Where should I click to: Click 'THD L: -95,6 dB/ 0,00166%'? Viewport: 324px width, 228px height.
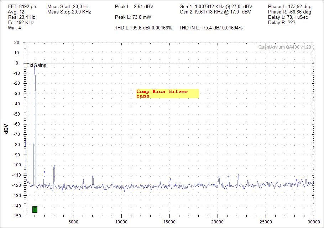(143, 28)
